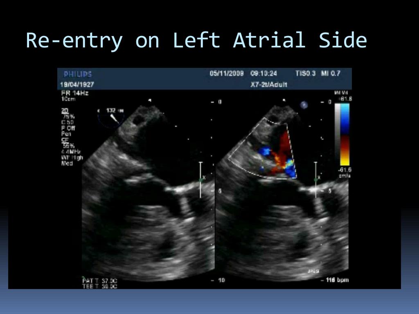Screen dimensions: 419x314
Task: Click the green focus marker beside the left image
Action: (201, 180)
